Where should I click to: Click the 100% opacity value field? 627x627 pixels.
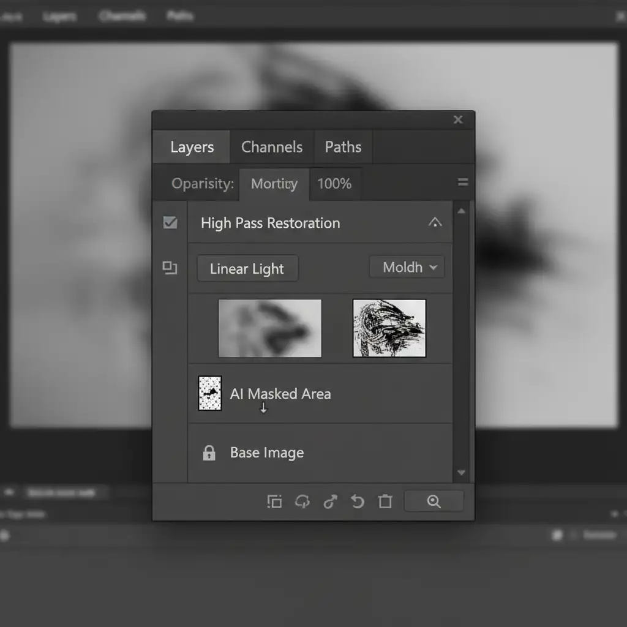point(334,184)
